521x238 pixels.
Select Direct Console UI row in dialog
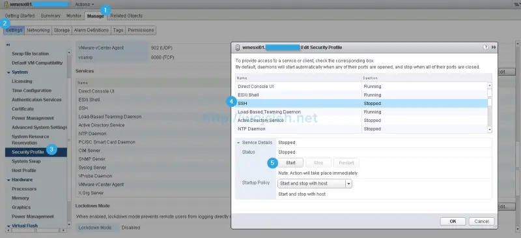[x=361, y=86]
